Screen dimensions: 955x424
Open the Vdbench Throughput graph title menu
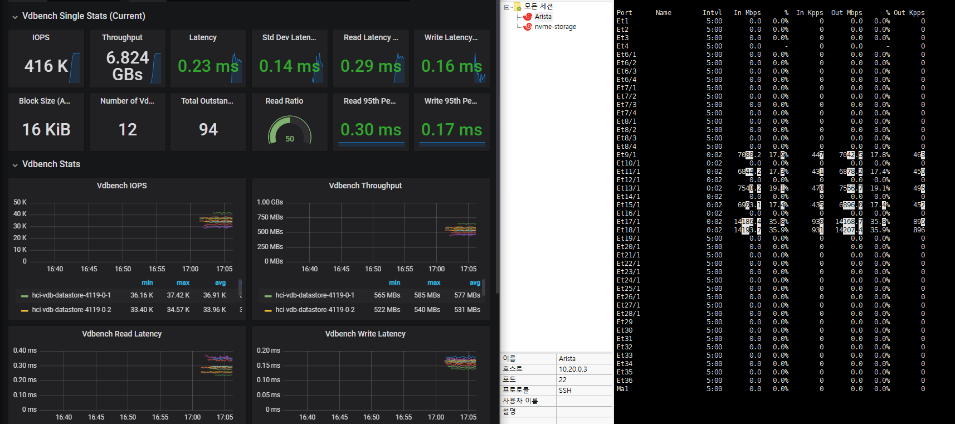pos(365,186)
